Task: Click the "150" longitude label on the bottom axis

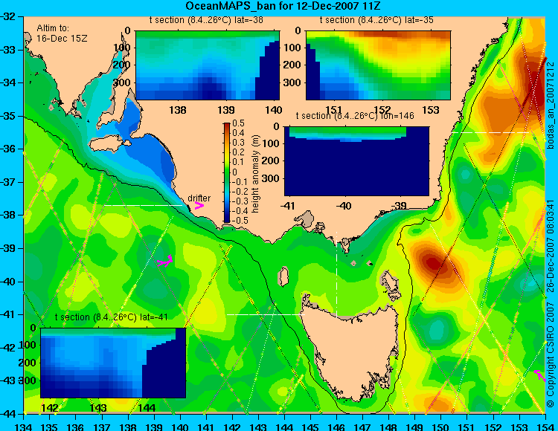Action: (x=441, y=427)
